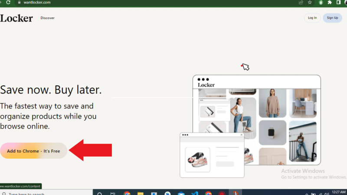347x195 pixels.
Task: Open the first Chrome icon on taskbar
Action: point(127,193)
